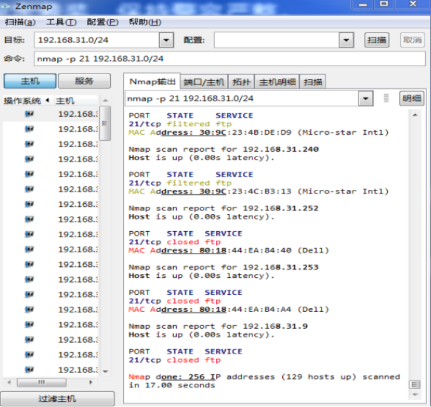
Task: Click text 'Nmap scan report for 192.168.31.9'
Action: pyautogui.click(x=218, y=326)
